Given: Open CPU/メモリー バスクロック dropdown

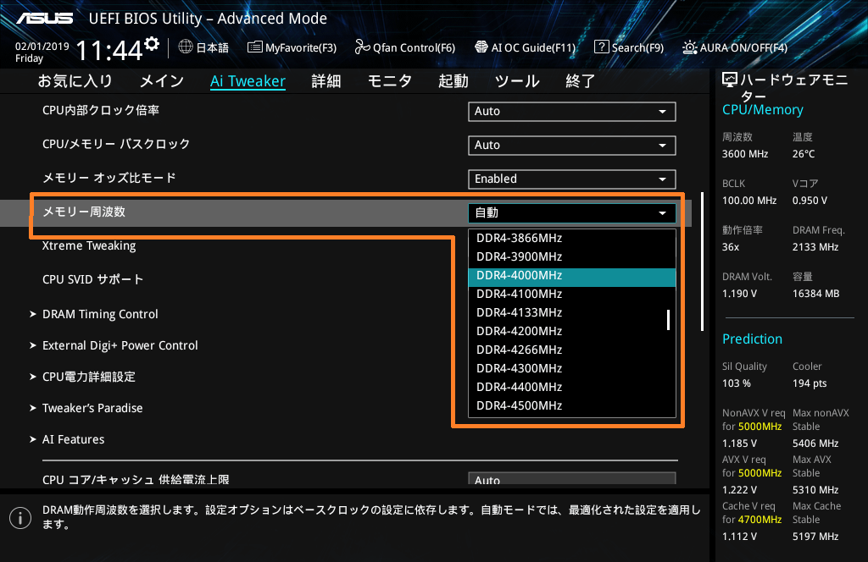Looking at the screenshot, I should [x=572, y=145].
